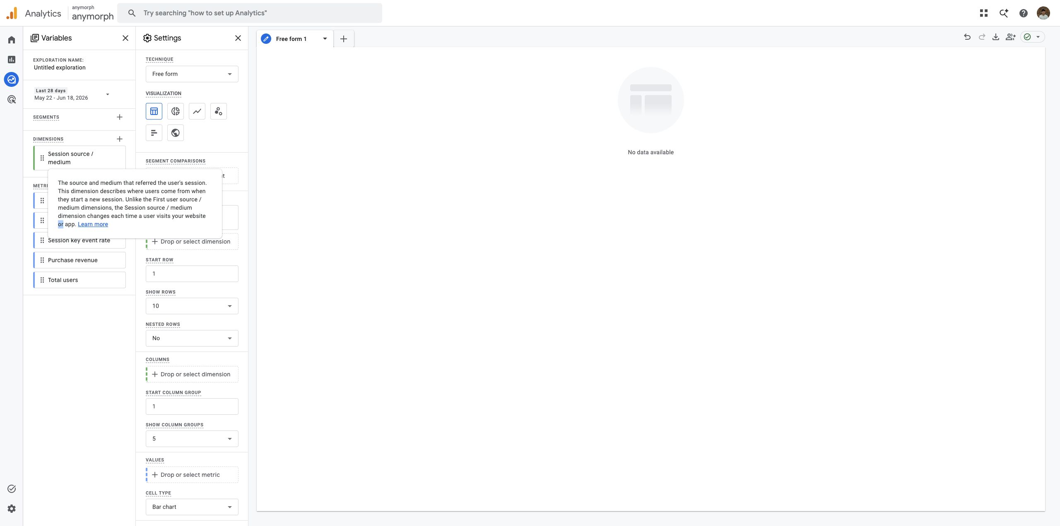Close the Variables panel
Viewport: 1060px width, 526px height.
click(125, 38)
